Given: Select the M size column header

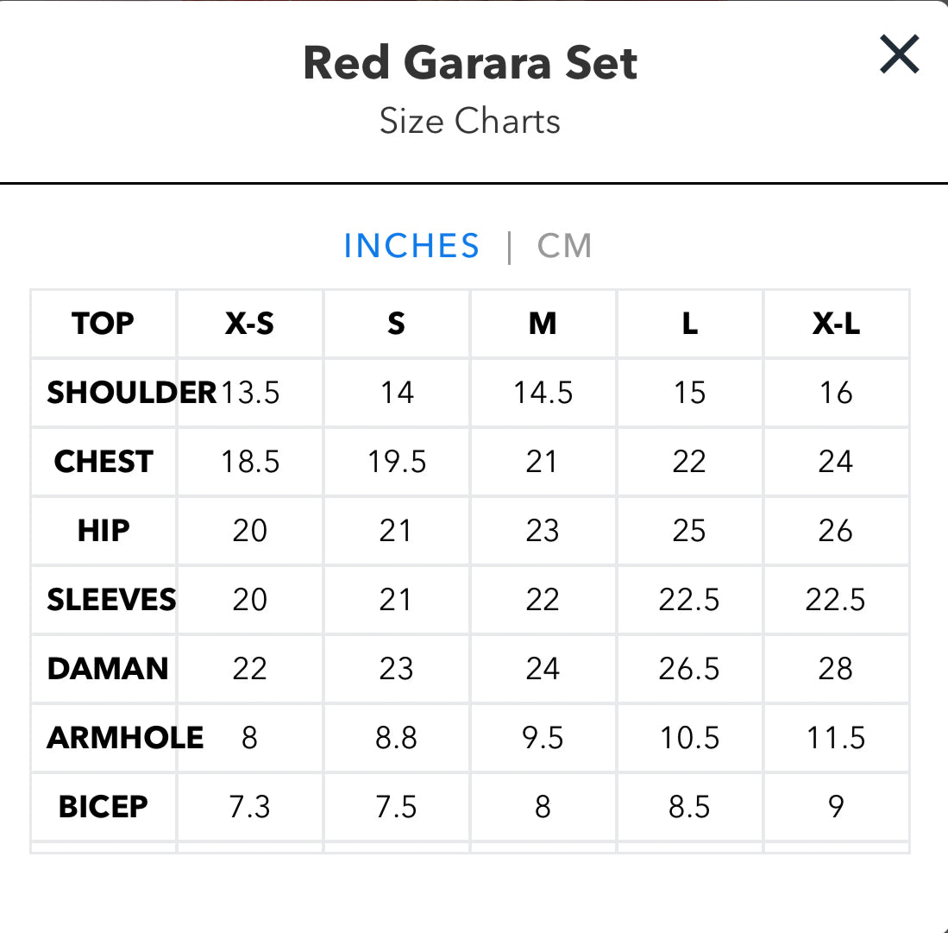Looking at the screenshot, I should click(x=543, y=324).
